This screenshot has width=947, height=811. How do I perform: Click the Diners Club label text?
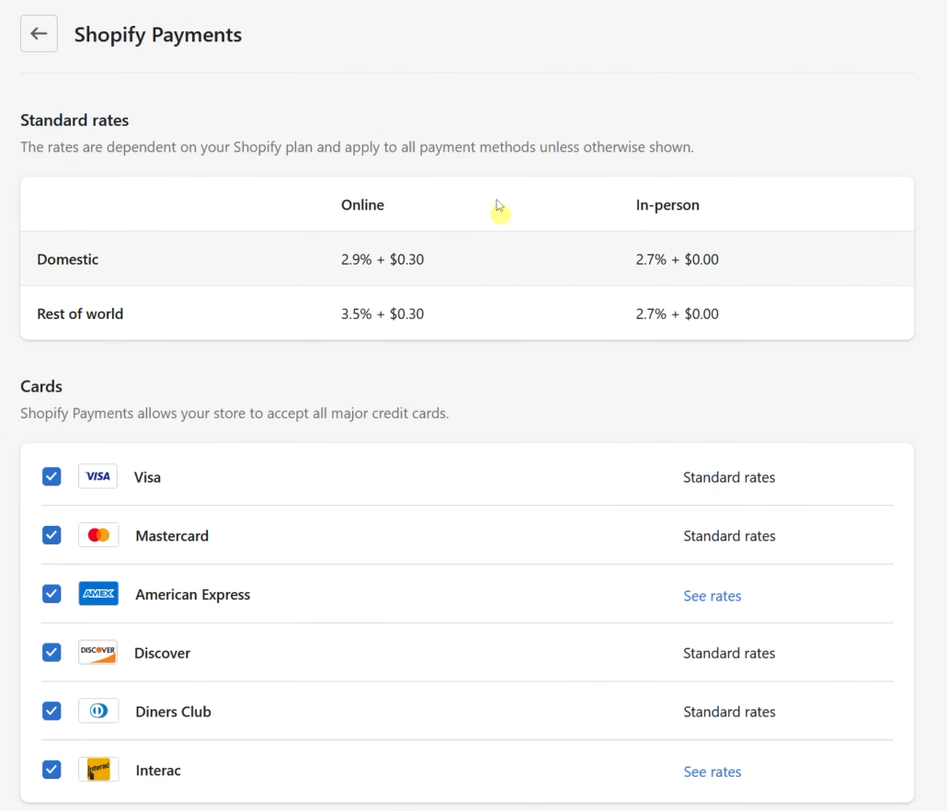[174, 712]
